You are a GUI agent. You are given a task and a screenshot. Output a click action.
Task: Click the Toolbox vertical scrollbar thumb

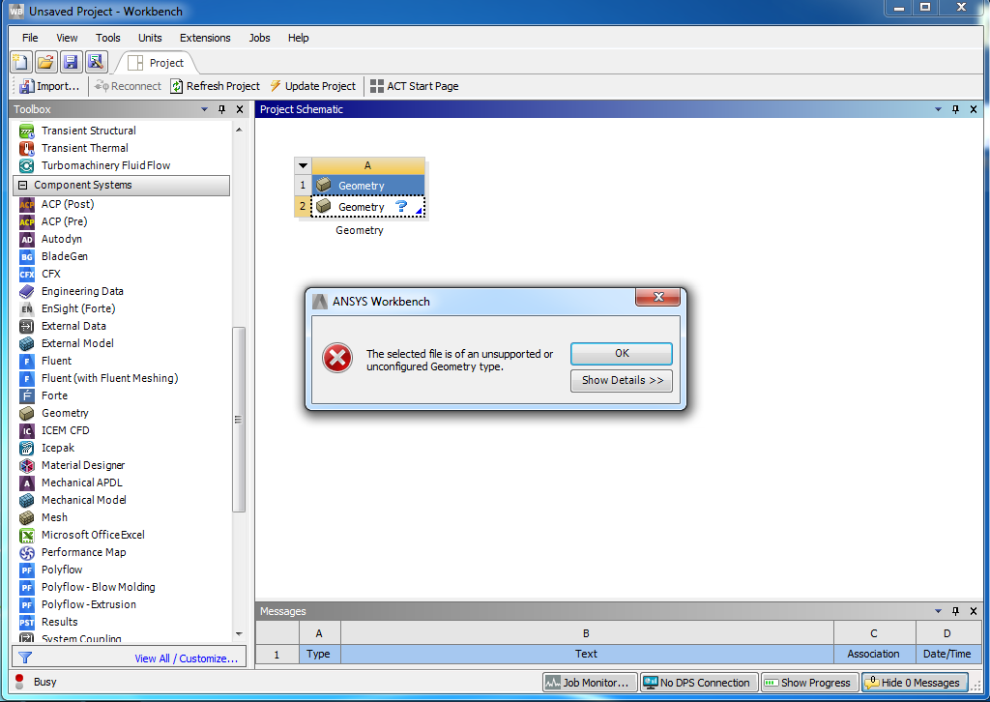tap(238, 420)
